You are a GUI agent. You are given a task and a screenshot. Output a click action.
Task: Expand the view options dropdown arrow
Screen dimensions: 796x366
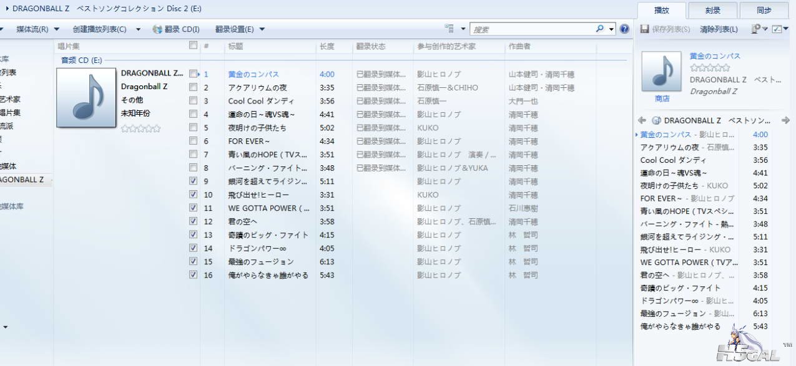tap(463, 29)
